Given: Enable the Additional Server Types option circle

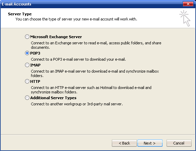Looking at the screenshot, I should (x=27, y=98).
